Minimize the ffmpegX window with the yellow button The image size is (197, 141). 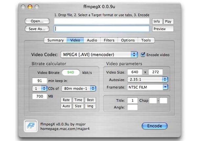pyautogui.click(x=30, y=7)
